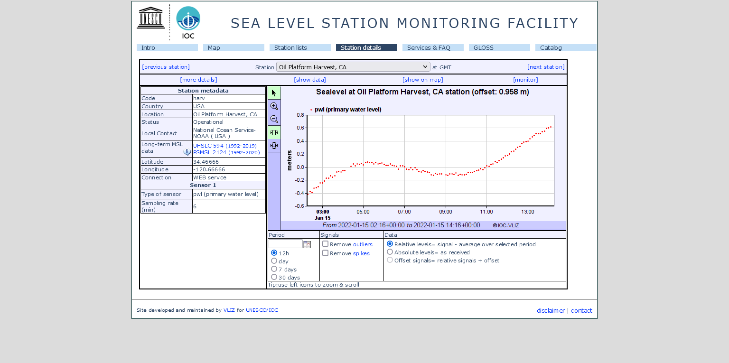The image size is (729, 363).
Task: Click the Status value Operational
Action: point(208,122)
